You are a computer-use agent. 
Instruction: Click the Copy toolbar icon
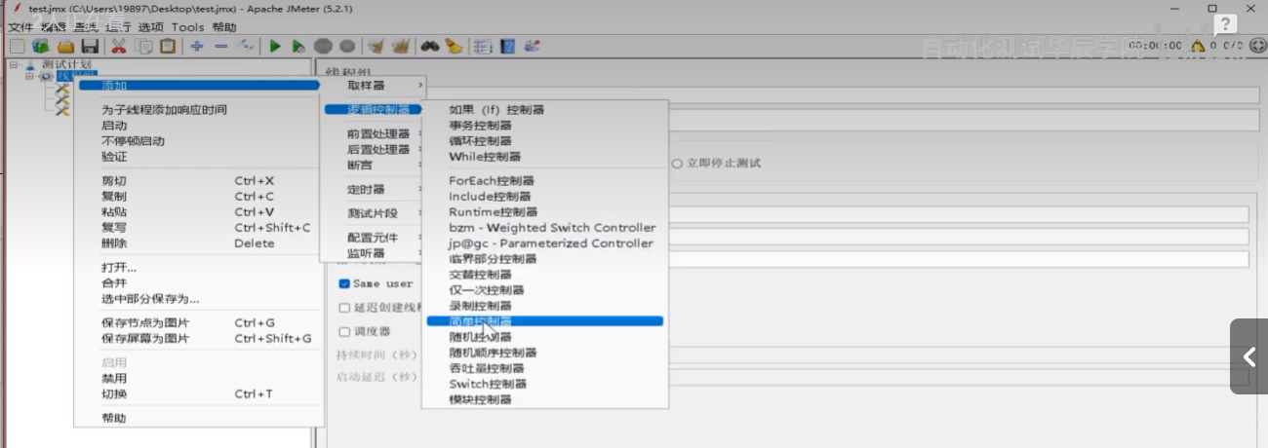pyautogui.click(x=144, y=46)
